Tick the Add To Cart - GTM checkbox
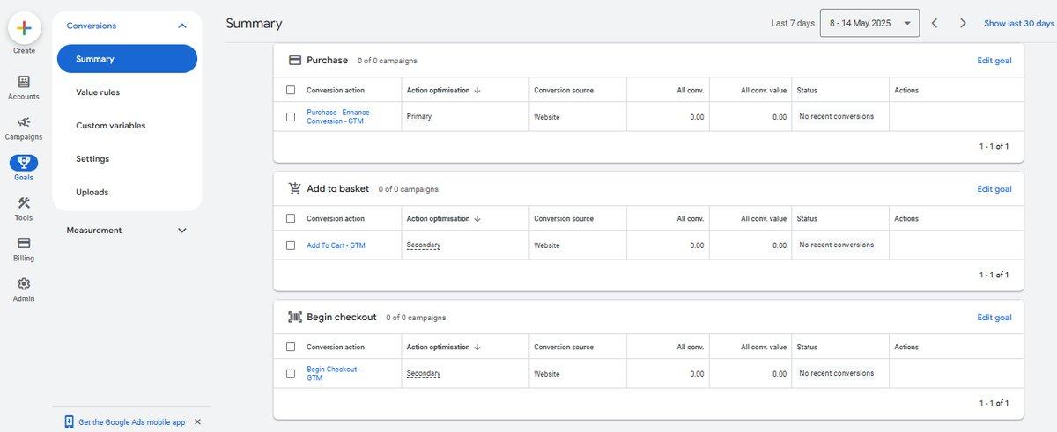 coord(291,245)
